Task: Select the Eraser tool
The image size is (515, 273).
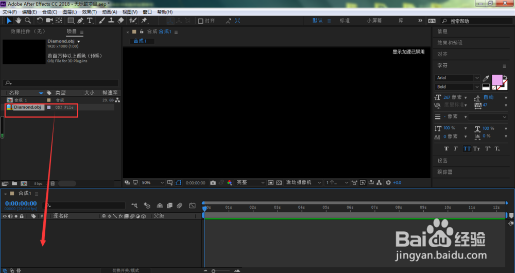Action: click(121, 21)
